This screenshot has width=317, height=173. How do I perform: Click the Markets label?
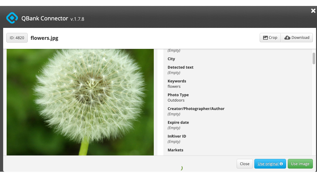[x=175, y=150]
